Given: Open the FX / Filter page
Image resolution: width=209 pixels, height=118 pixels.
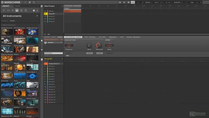Looking at the screenshot, I should coord(102,37).
